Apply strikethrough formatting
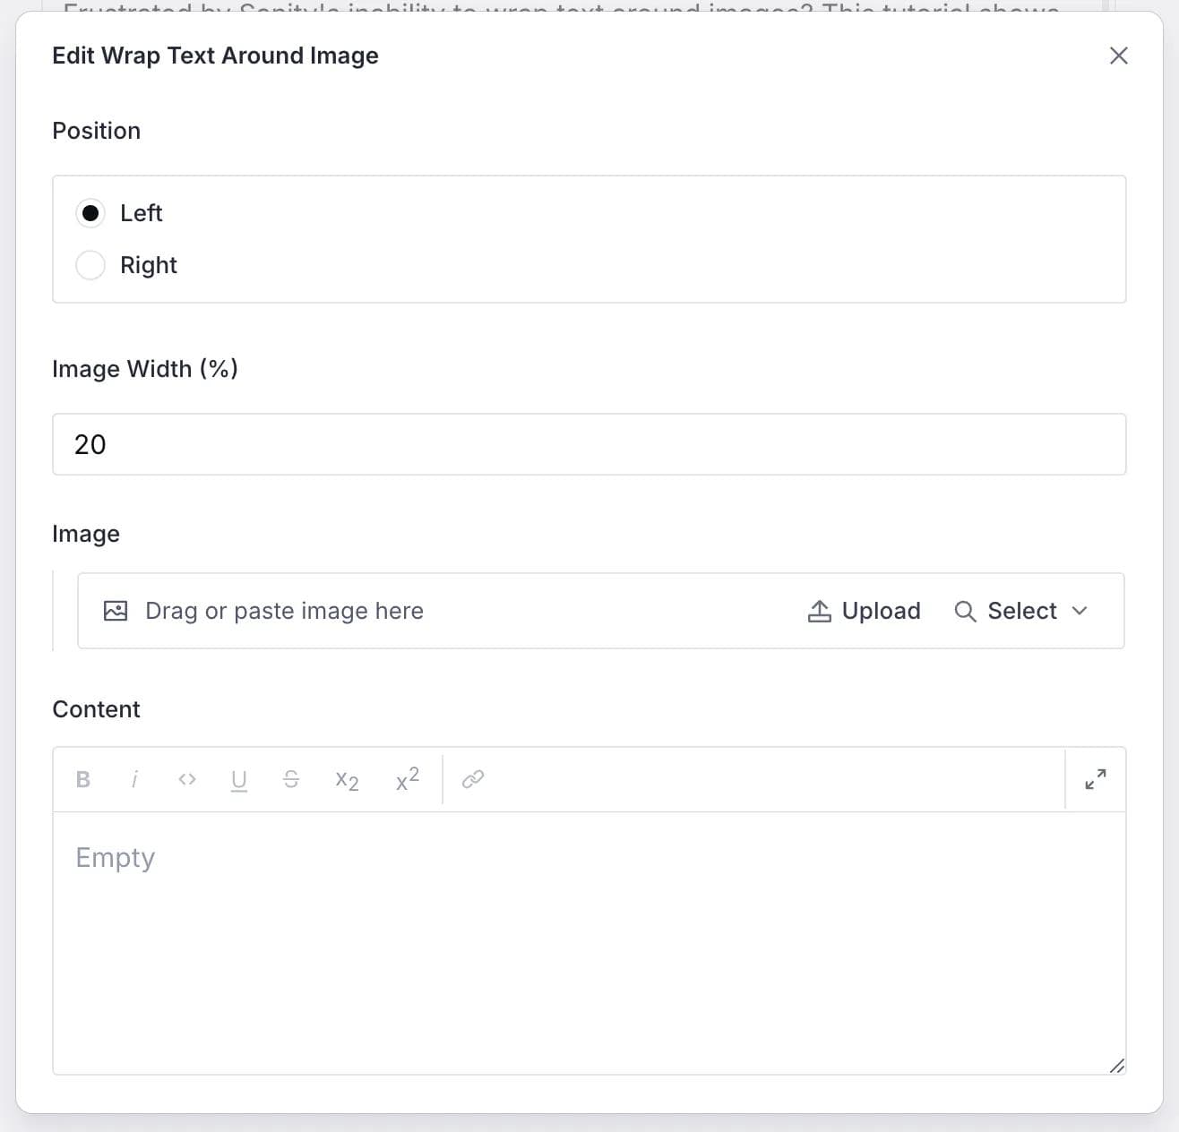 [291, 779]
